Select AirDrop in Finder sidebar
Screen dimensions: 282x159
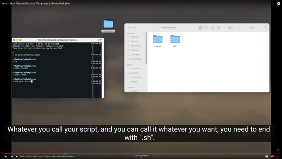click(x=134, y=37)
